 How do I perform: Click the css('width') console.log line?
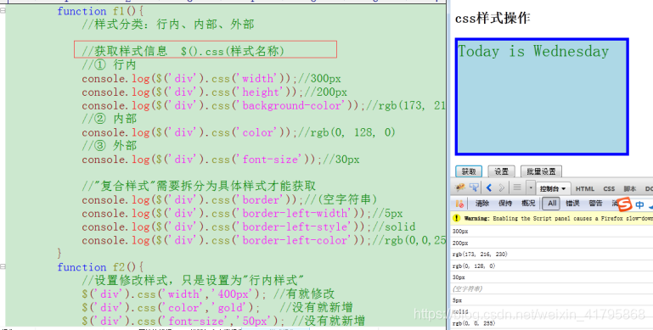[211, 79]
